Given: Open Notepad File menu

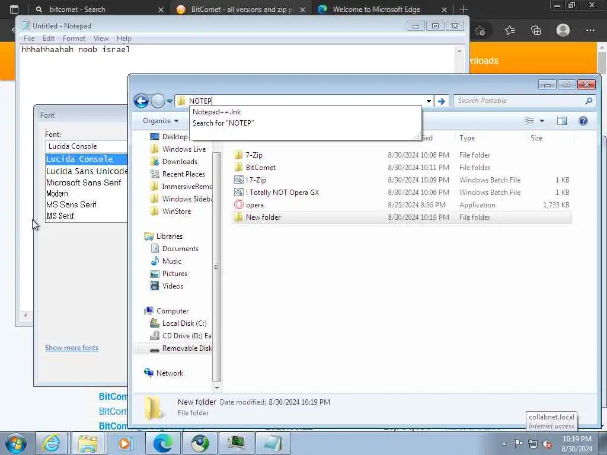Looking at the screenshot, I should (29, 39).
